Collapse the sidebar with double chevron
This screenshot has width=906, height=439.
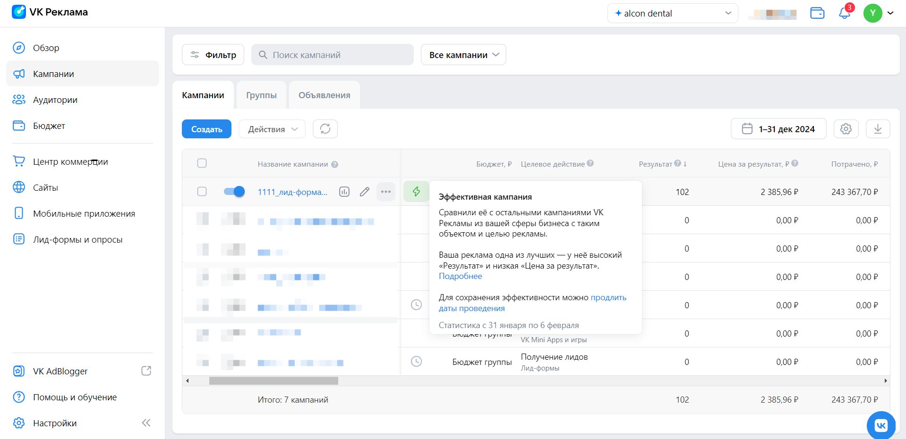click(146, 423)
